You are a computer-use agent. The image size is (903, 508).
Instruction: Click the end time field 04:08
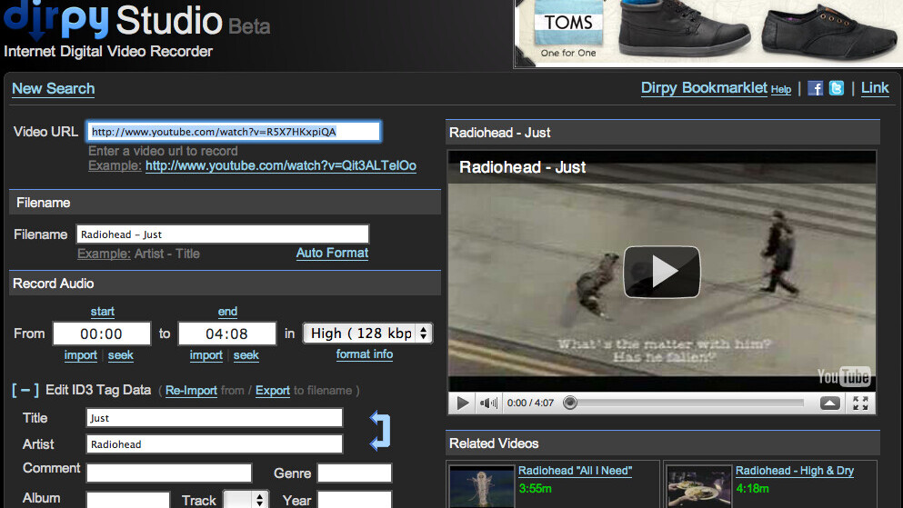(227, 334)
